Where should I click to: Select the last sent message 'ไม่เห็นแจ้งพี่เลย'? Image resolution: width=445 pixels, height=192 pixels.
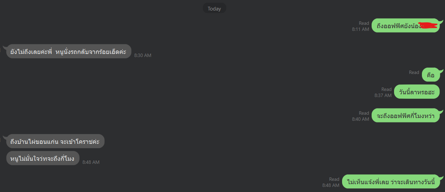391,182
